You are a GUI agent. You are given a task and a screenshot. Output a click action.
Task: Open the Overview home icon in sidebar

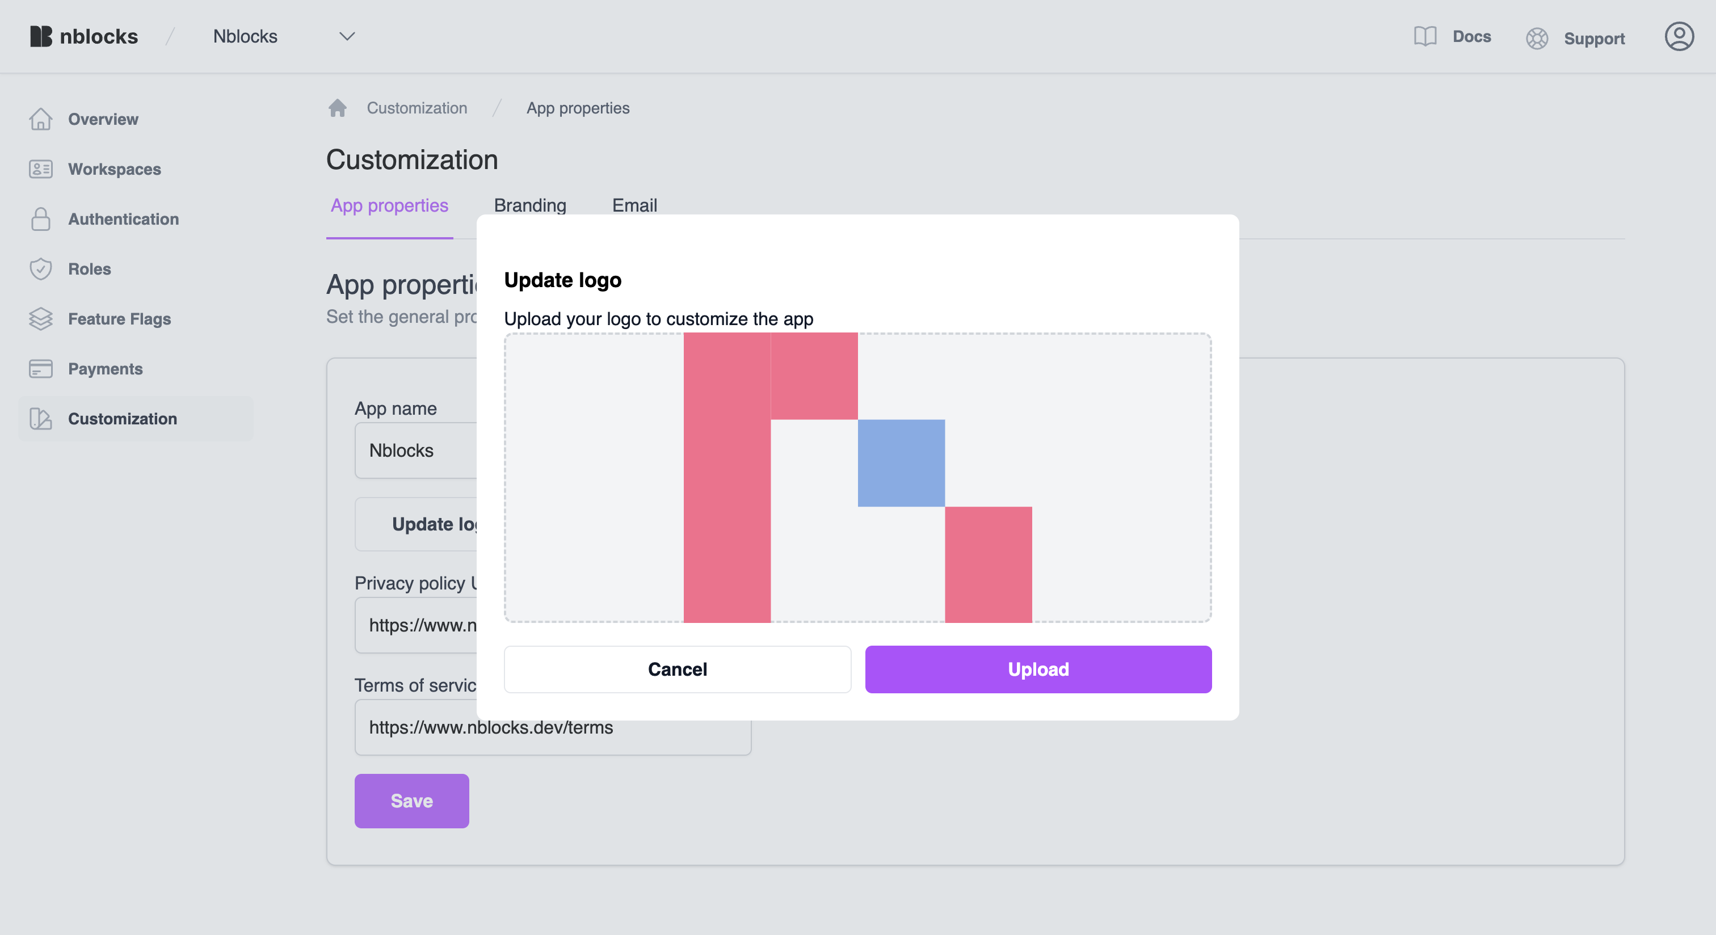click(41, 119)
